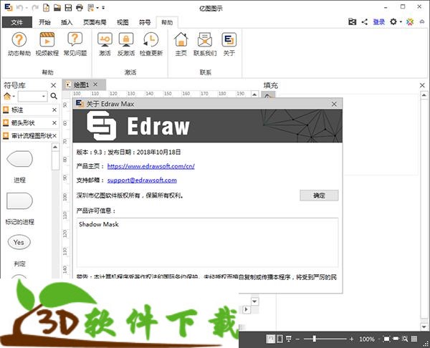Switch to the 插入 ribbon tab
The image size is (430, 348).
coord(67,22)
